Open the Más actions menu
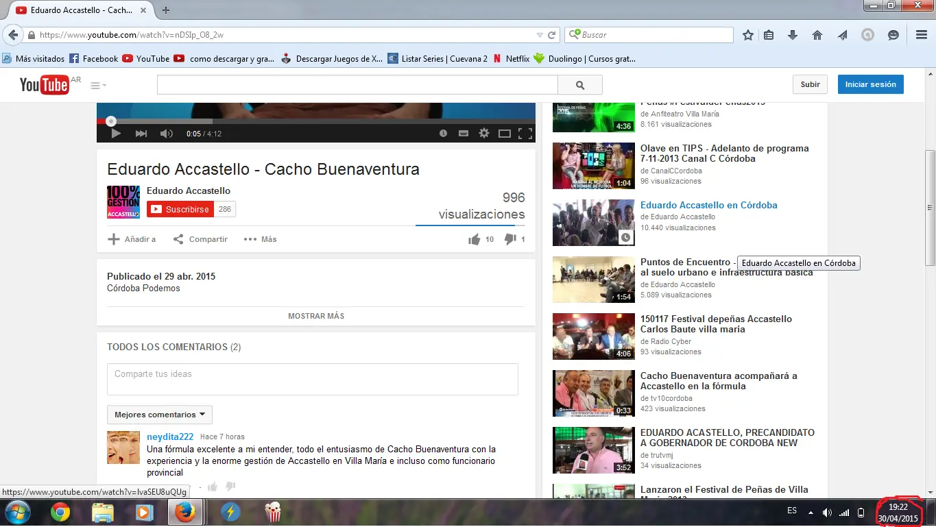This screenshot has width=936, height=527. pyautogui.click(x=261, y=239)
